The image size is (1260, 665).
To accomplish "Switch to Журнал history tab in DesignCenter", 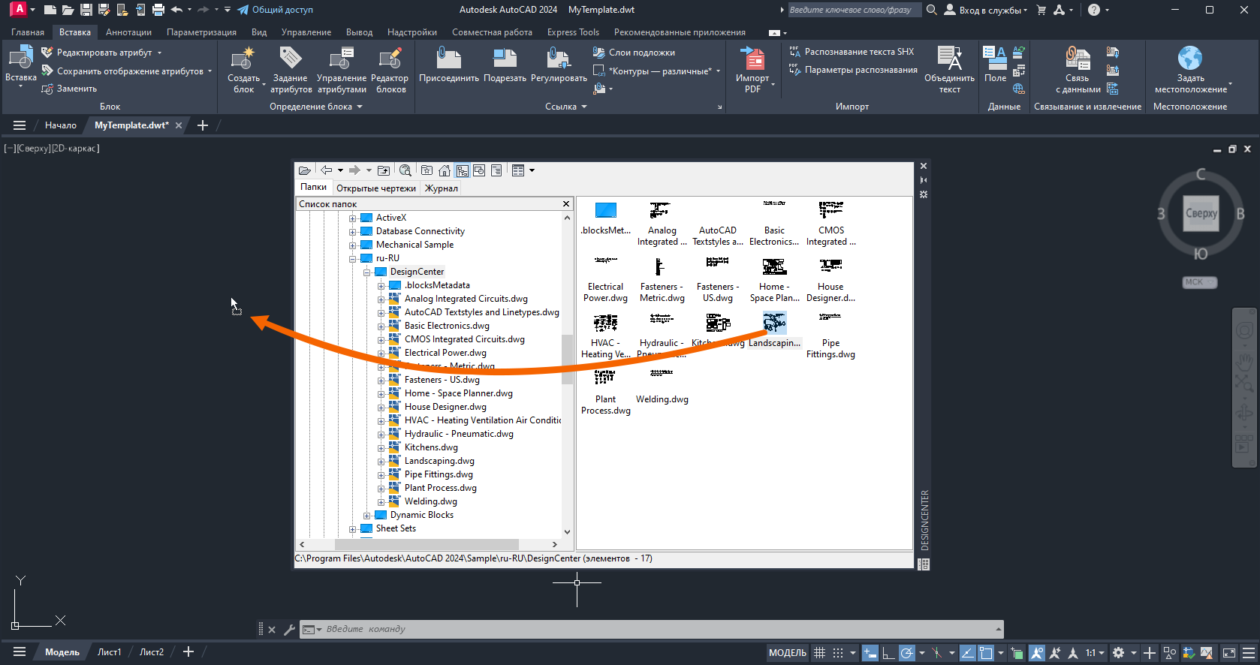I will [x=442, y=188].
